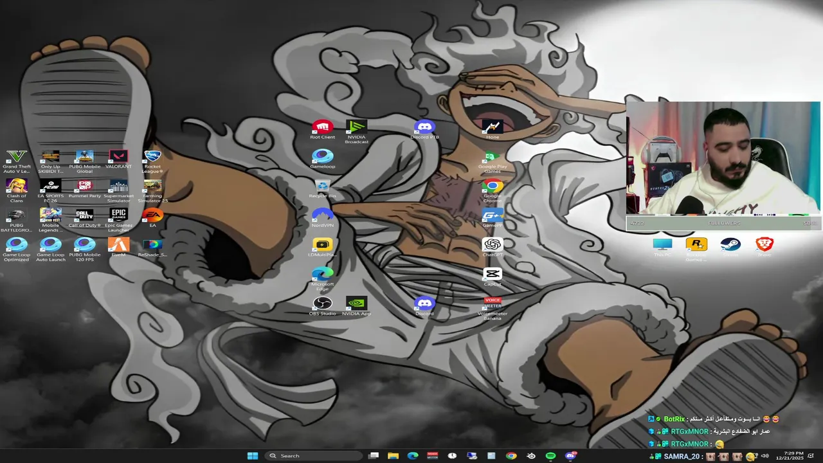Select the OBS Studio desktop icon
823x463 pixels.
coord(322,306)
